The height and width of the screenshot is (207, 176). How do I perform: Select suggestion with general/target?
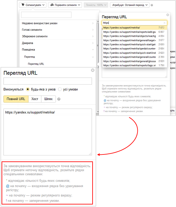[135, 40]
